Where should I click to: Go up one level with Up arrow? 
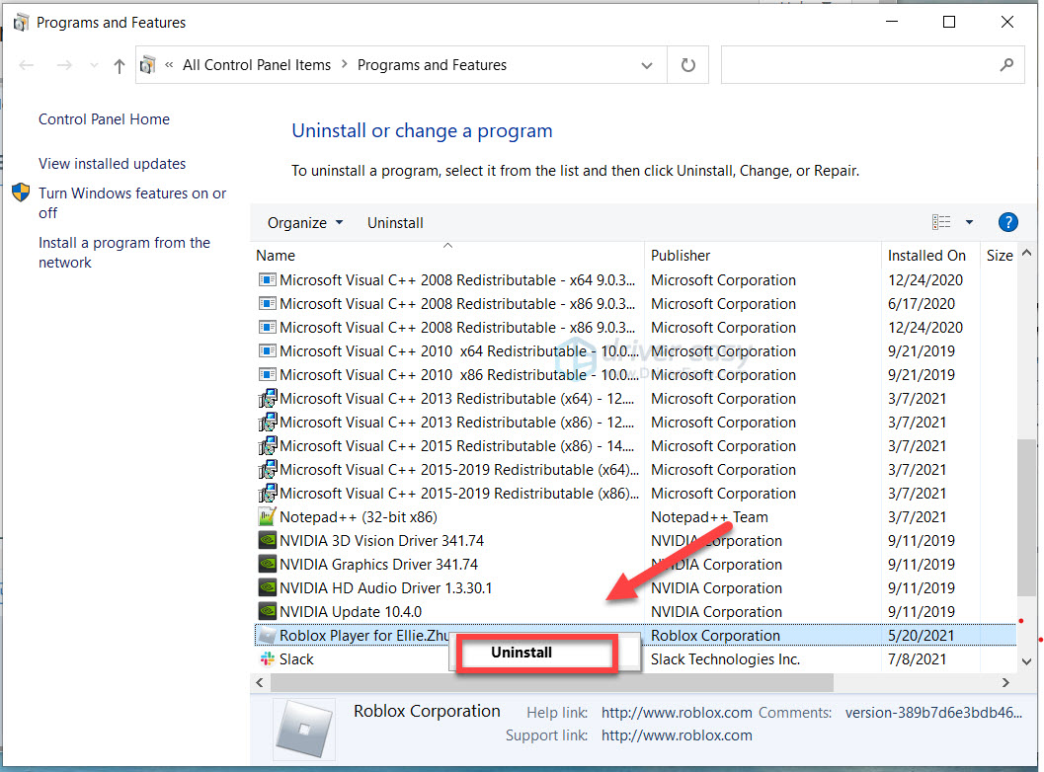[120, 65]
